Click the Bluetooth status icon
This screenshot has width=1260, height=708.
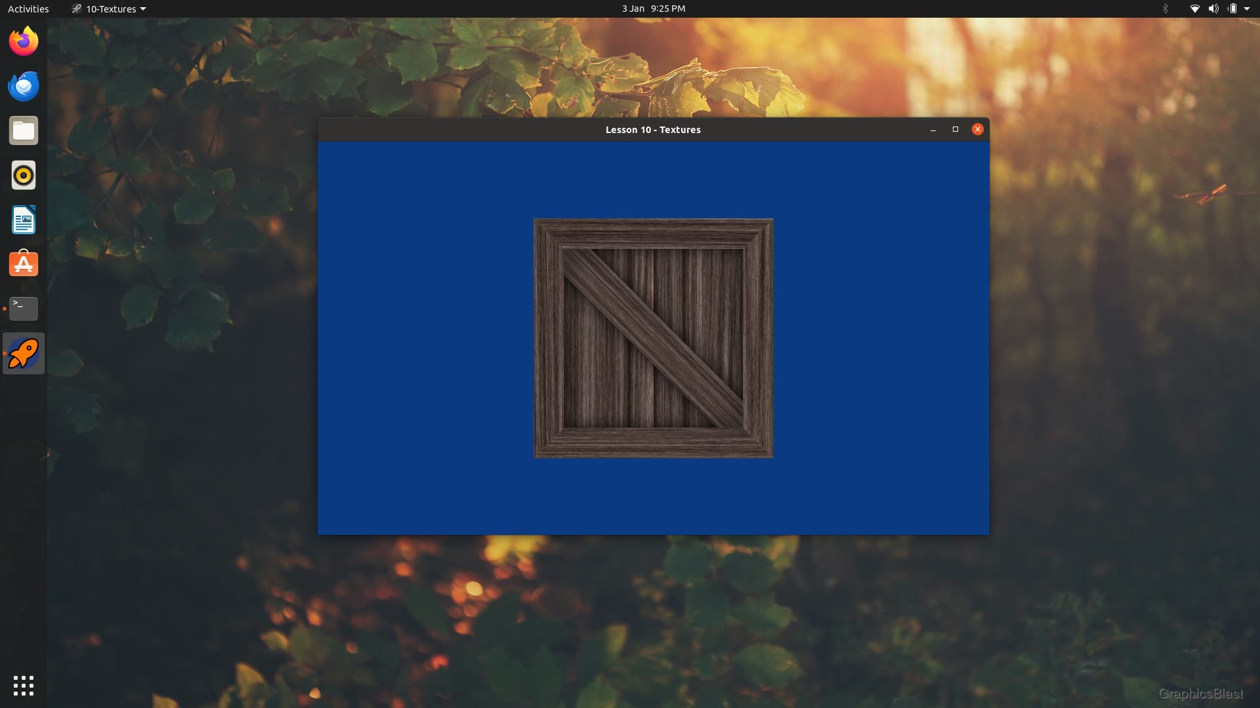pyautogui.click(x=1165, y=9)
